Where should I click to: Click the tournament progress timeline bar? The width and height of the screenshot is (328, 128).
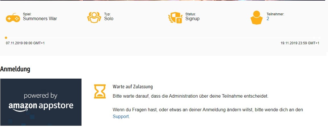162,38
